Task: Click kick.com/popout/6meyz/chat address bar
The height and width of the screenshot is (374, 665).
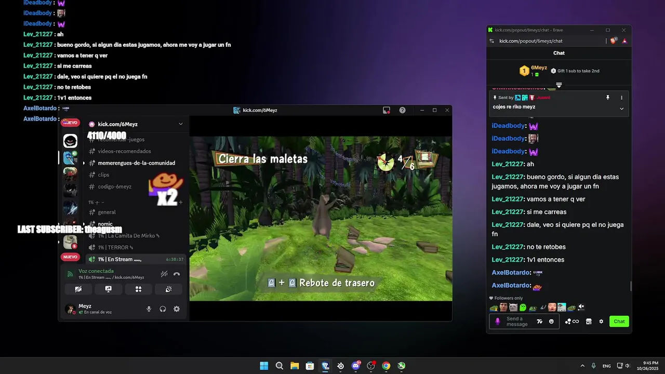Action: (x=530, y=41)
